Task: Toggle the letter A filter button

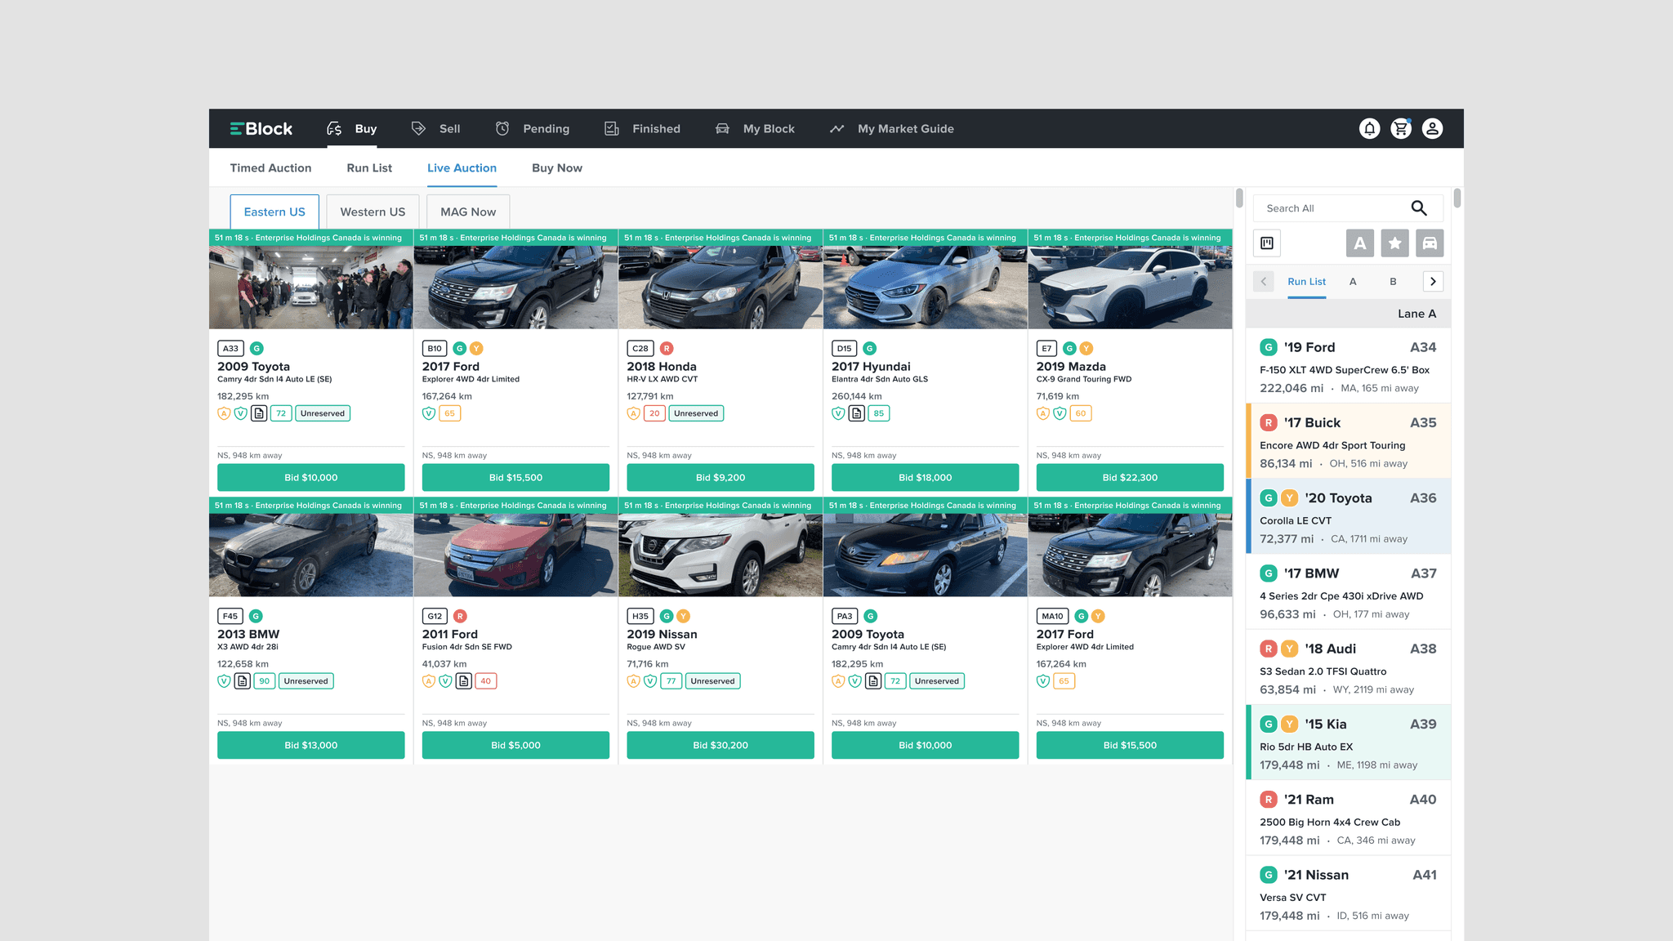Action: click(x=1360, y=243)
